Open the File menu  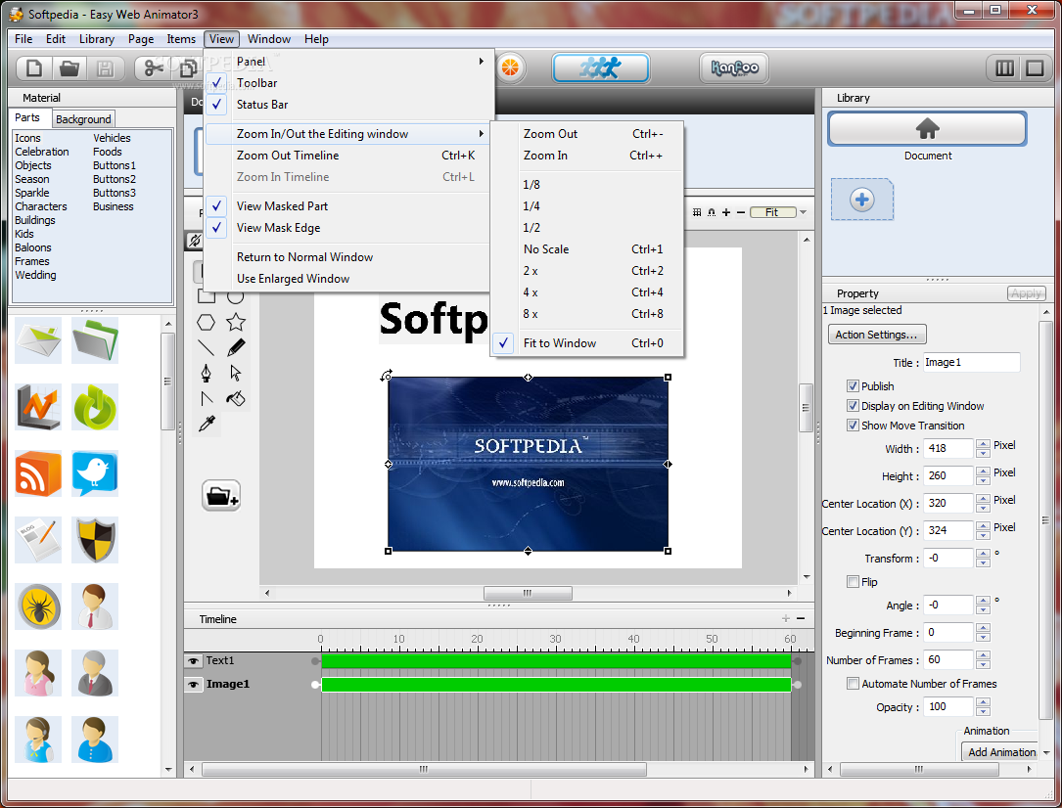(x=23, y=39)
